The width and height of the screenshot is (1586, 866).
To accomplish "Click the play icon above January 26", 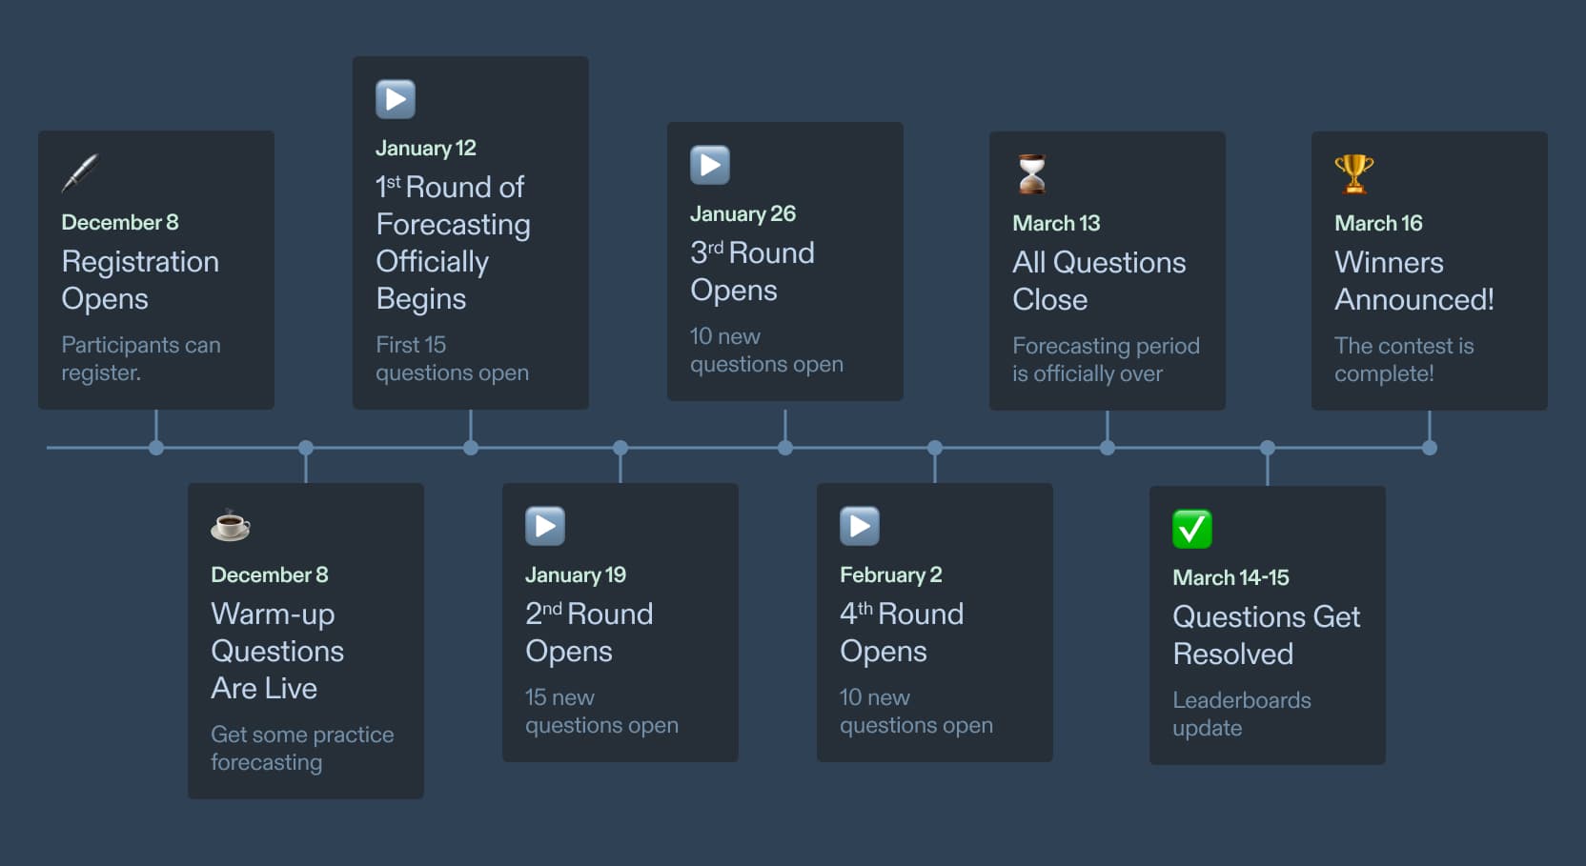I will 710,165.
